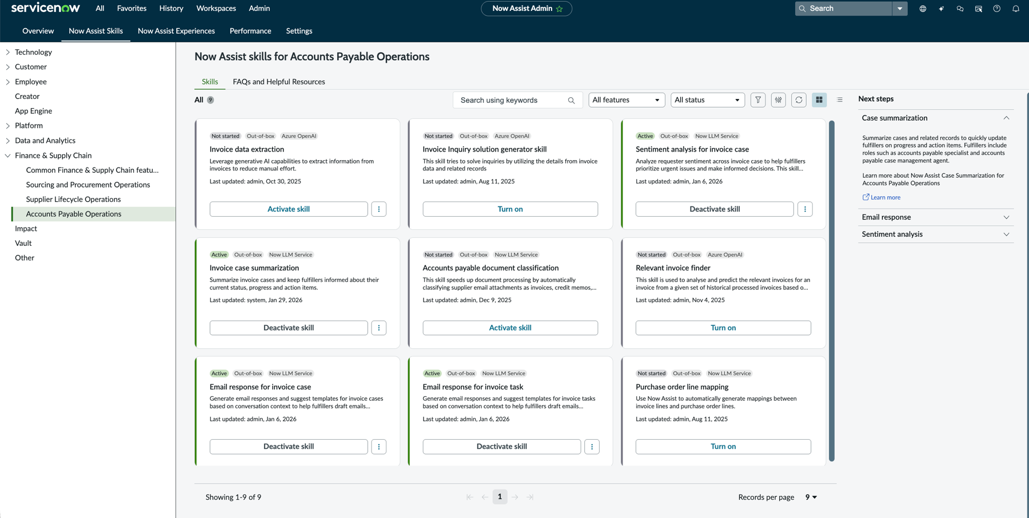1029x518 pixels.
Task: Click the global Search field
Action: [x=844, y=9]
